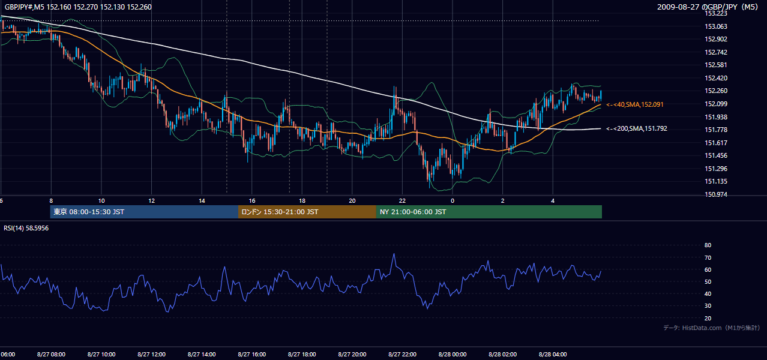Click the 8/27 22:00 time axis label
This screenshot has width=767, height=360.
coord(402,354)
